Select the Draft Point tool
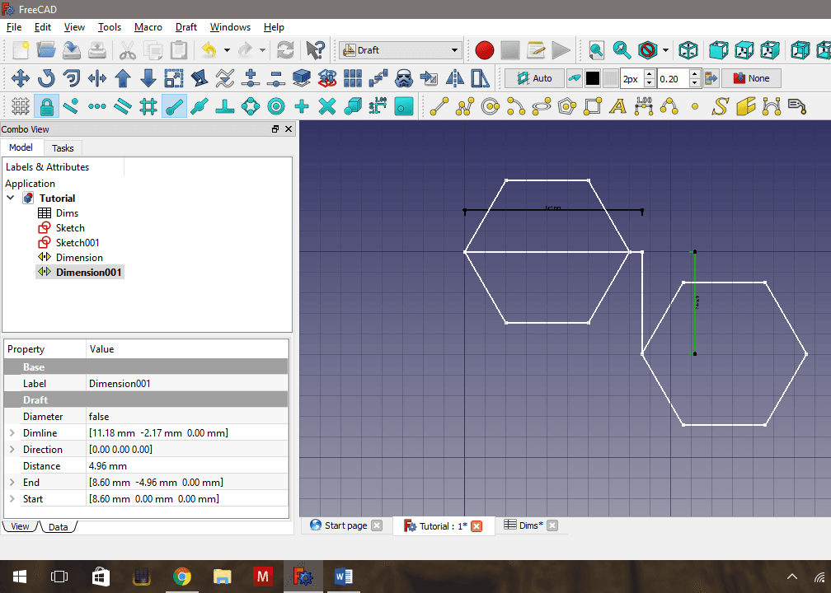Screen dimensions: 831x593 coord(693,105)
